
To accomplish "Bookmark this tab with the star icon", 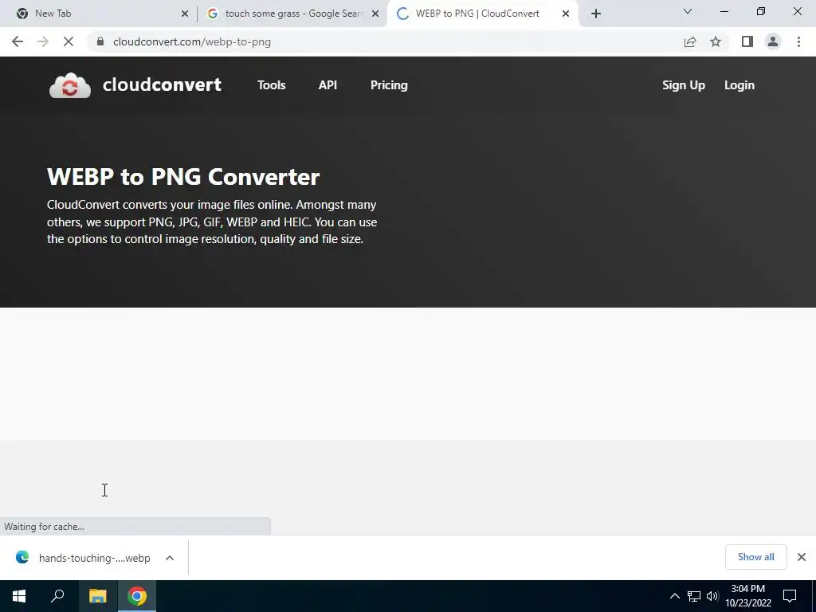I will (716, 41).
